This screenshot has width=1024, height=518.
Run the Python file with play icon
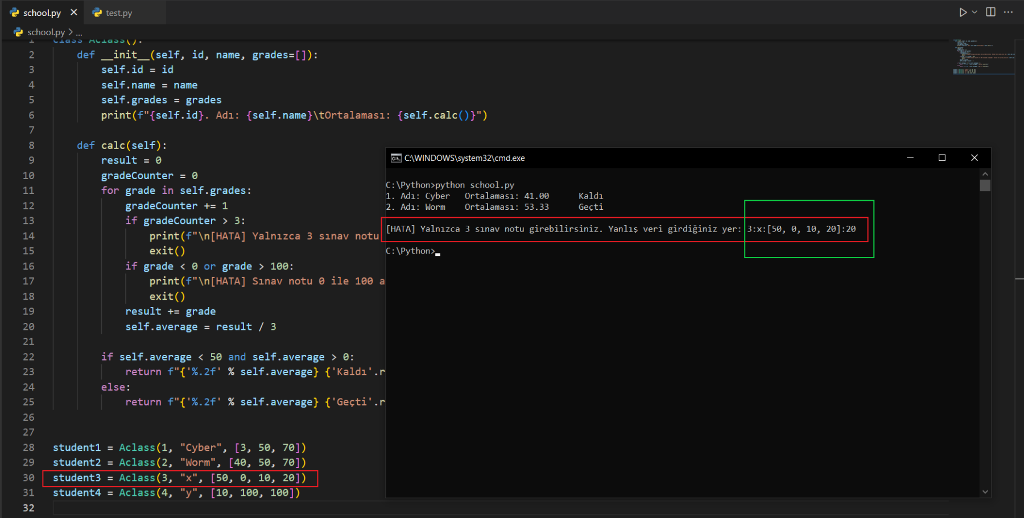[963, 12]
